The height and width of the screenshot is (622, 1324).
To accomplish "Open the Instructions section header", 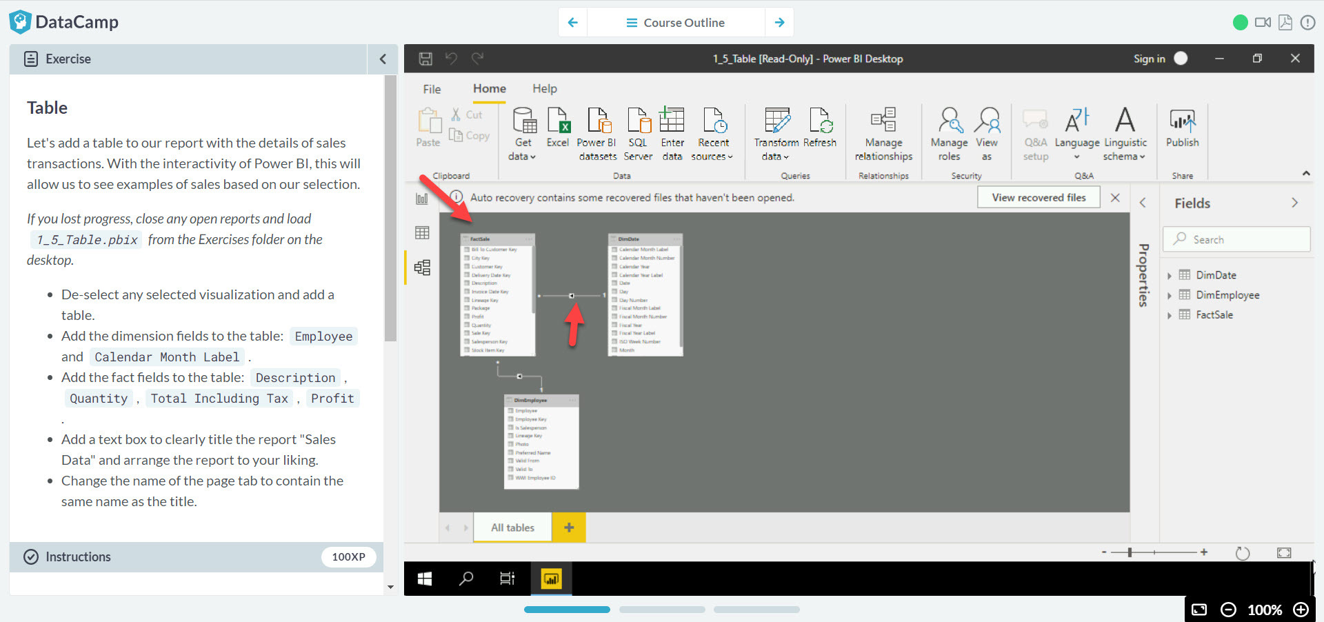I will coord(197,557).
